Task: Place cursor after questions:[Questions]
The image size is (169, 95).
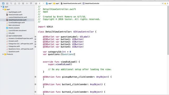Action: tap(75, 54)
